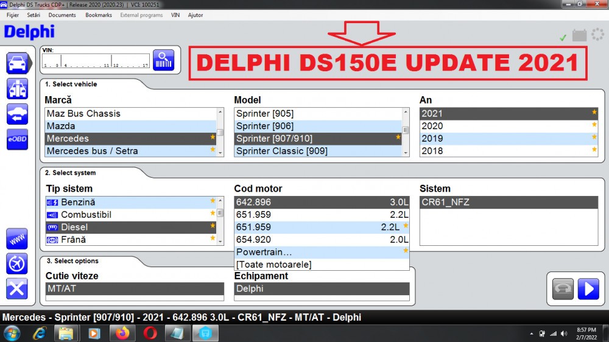The width and height of the screenshot is (609, 342).
Task: Select Sprinter [906] model
Action: [318, 126]
